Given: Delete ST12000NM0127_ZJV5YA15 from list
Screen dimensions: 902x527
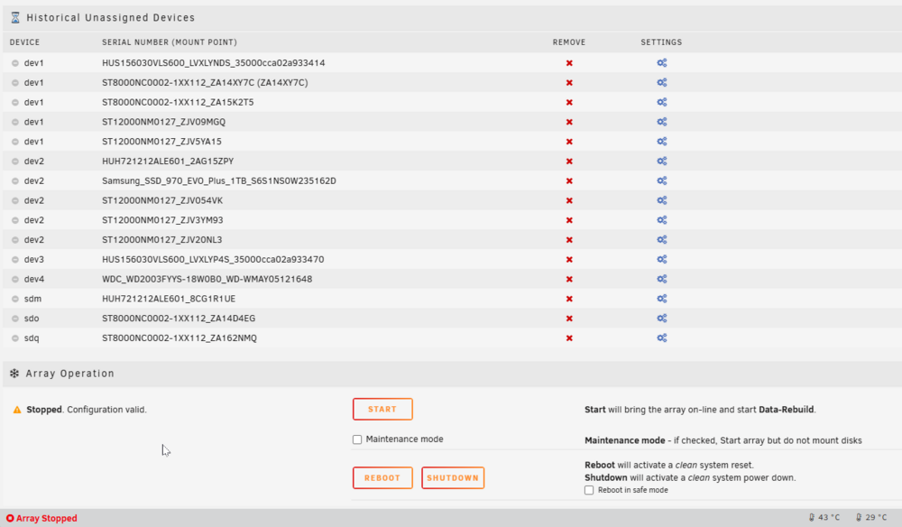Looking at the screenshot, I should tap(569, 142).
